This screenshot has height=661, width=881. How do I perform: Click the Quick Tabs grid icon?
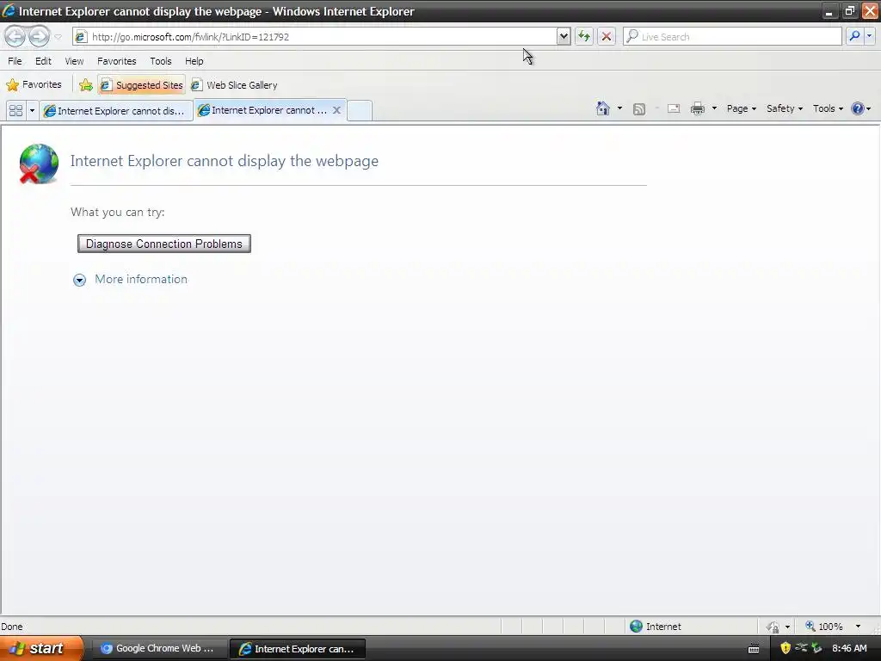[15, 110]
